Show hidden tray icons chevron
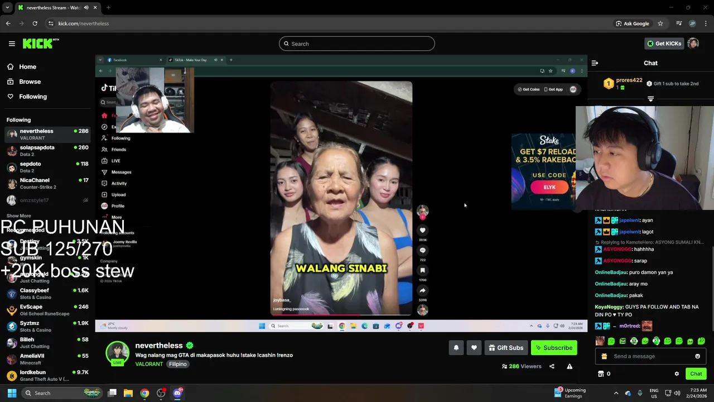The height and width of the screenshot is (402, 714). click(616, 393)
